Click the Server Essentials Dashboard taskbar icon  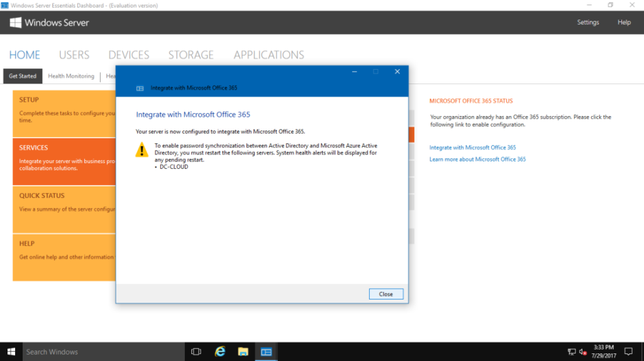pos(266,352)
